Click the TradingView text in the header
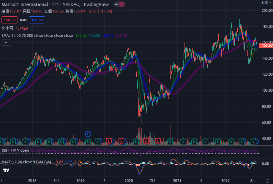273x184 pixels. point(96,4)
